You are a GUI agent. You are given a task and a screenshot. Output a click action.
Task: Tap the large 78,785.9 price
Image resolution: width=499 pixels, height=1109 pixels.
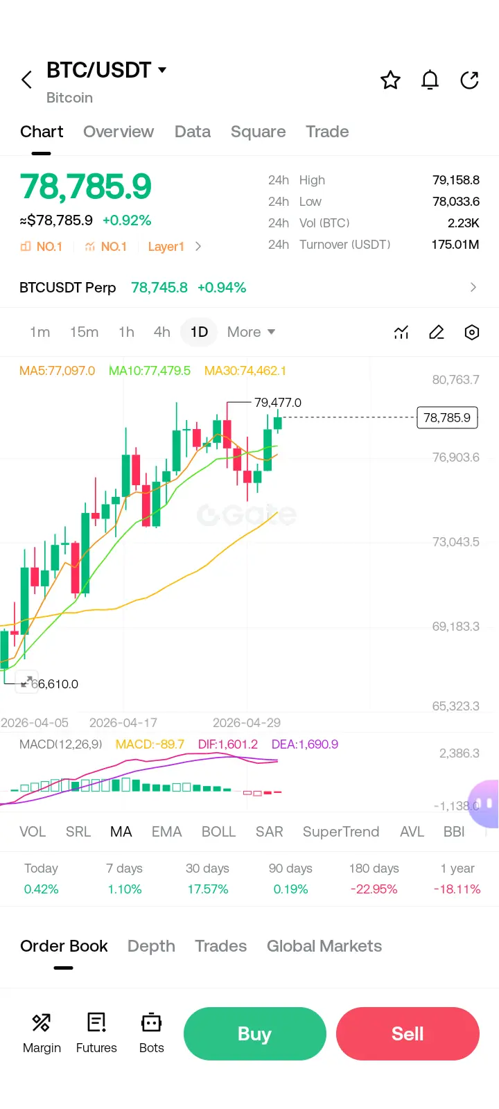[x=85, y=187]
